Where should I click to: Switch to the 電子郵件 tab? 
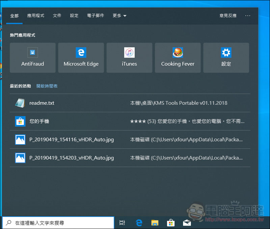point(96,15)
